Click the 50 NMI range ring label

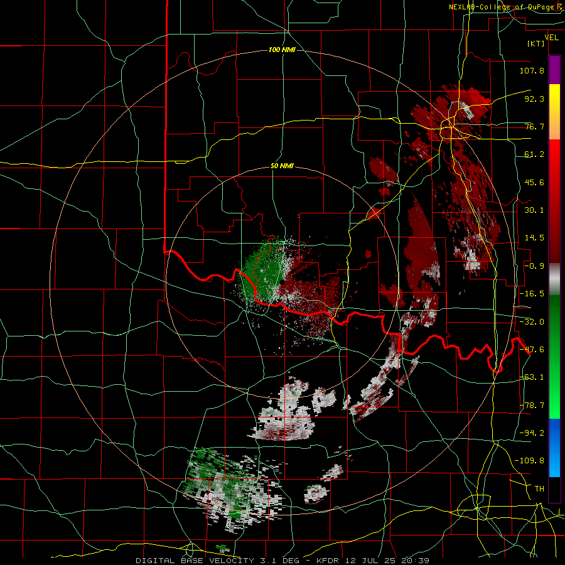point(282,166)
